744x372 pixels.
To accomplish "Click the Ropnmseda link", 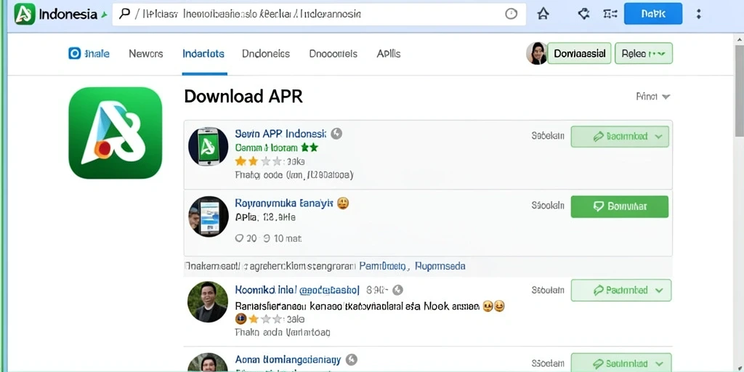I will (440, 266).
